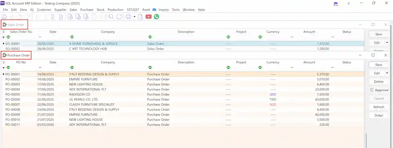Click Edit in Sales Order window
393x148 pixels.
(x=377, y=42)
